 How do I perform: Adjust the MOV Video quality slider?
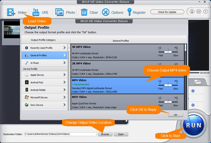pos(168,102)
